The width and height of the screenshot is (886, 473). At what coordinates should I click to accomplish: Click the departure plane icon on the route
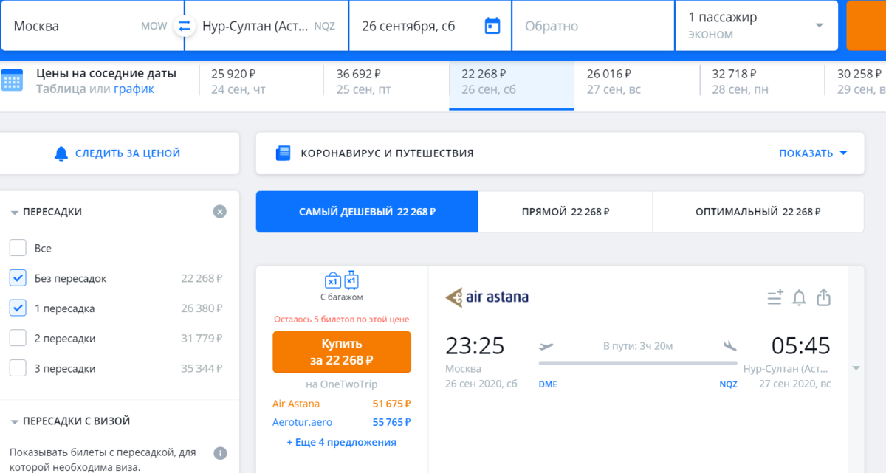coord(546,345)
